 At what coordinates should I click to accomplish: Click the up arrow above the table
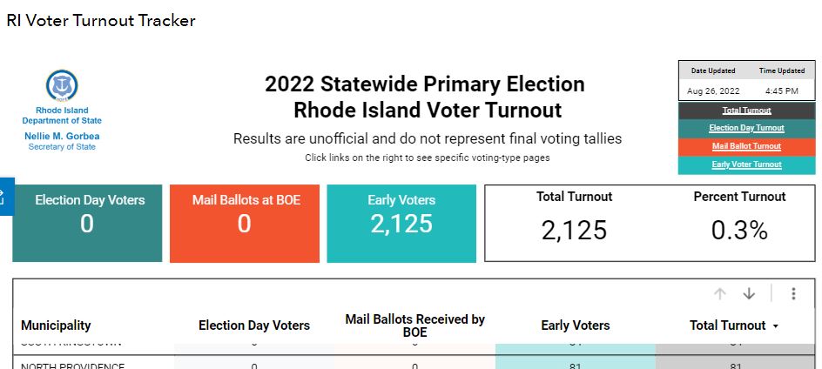click(720, 293)
